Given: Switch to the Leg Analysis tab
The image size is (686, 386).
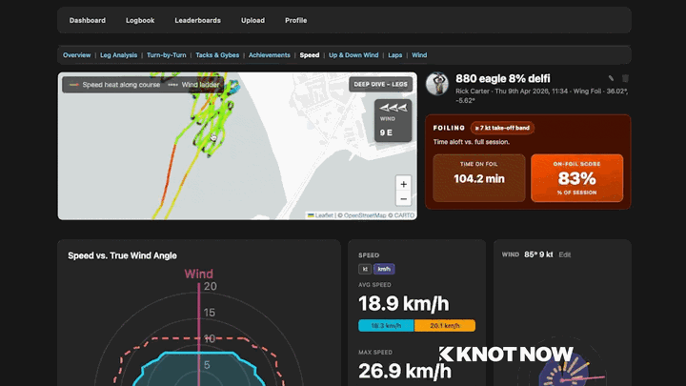Looking at the screenshot, I should click(118, 55).
